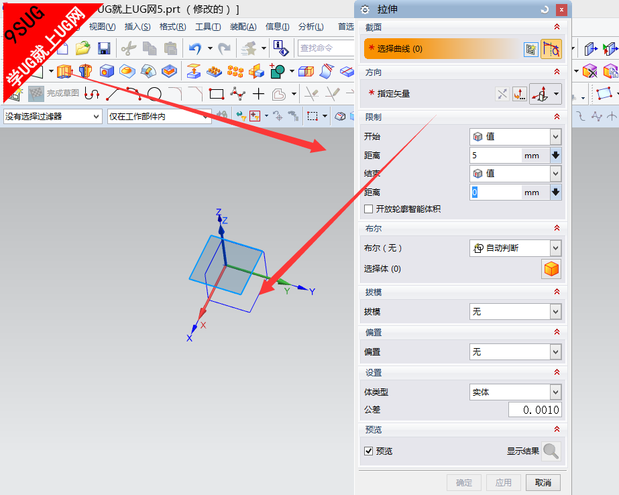Save the part with floppy disk icon
619x495 pixels.
(x=104, y=48)
